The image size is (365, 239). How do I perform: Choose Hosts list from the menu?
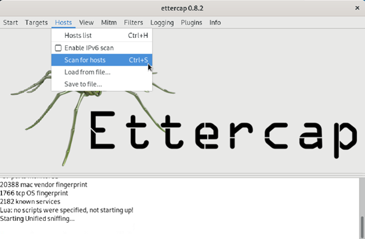[x=102, y=36]
